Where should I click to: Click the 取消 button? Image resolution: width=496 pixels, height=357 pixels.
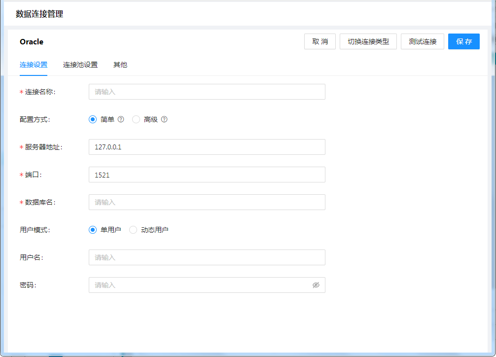tap(320, 41)
